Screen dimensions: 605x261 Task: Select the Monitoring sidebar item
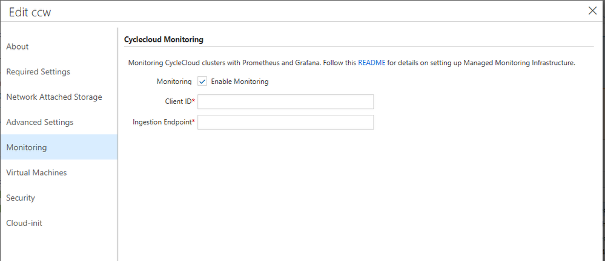pos(27,147)
